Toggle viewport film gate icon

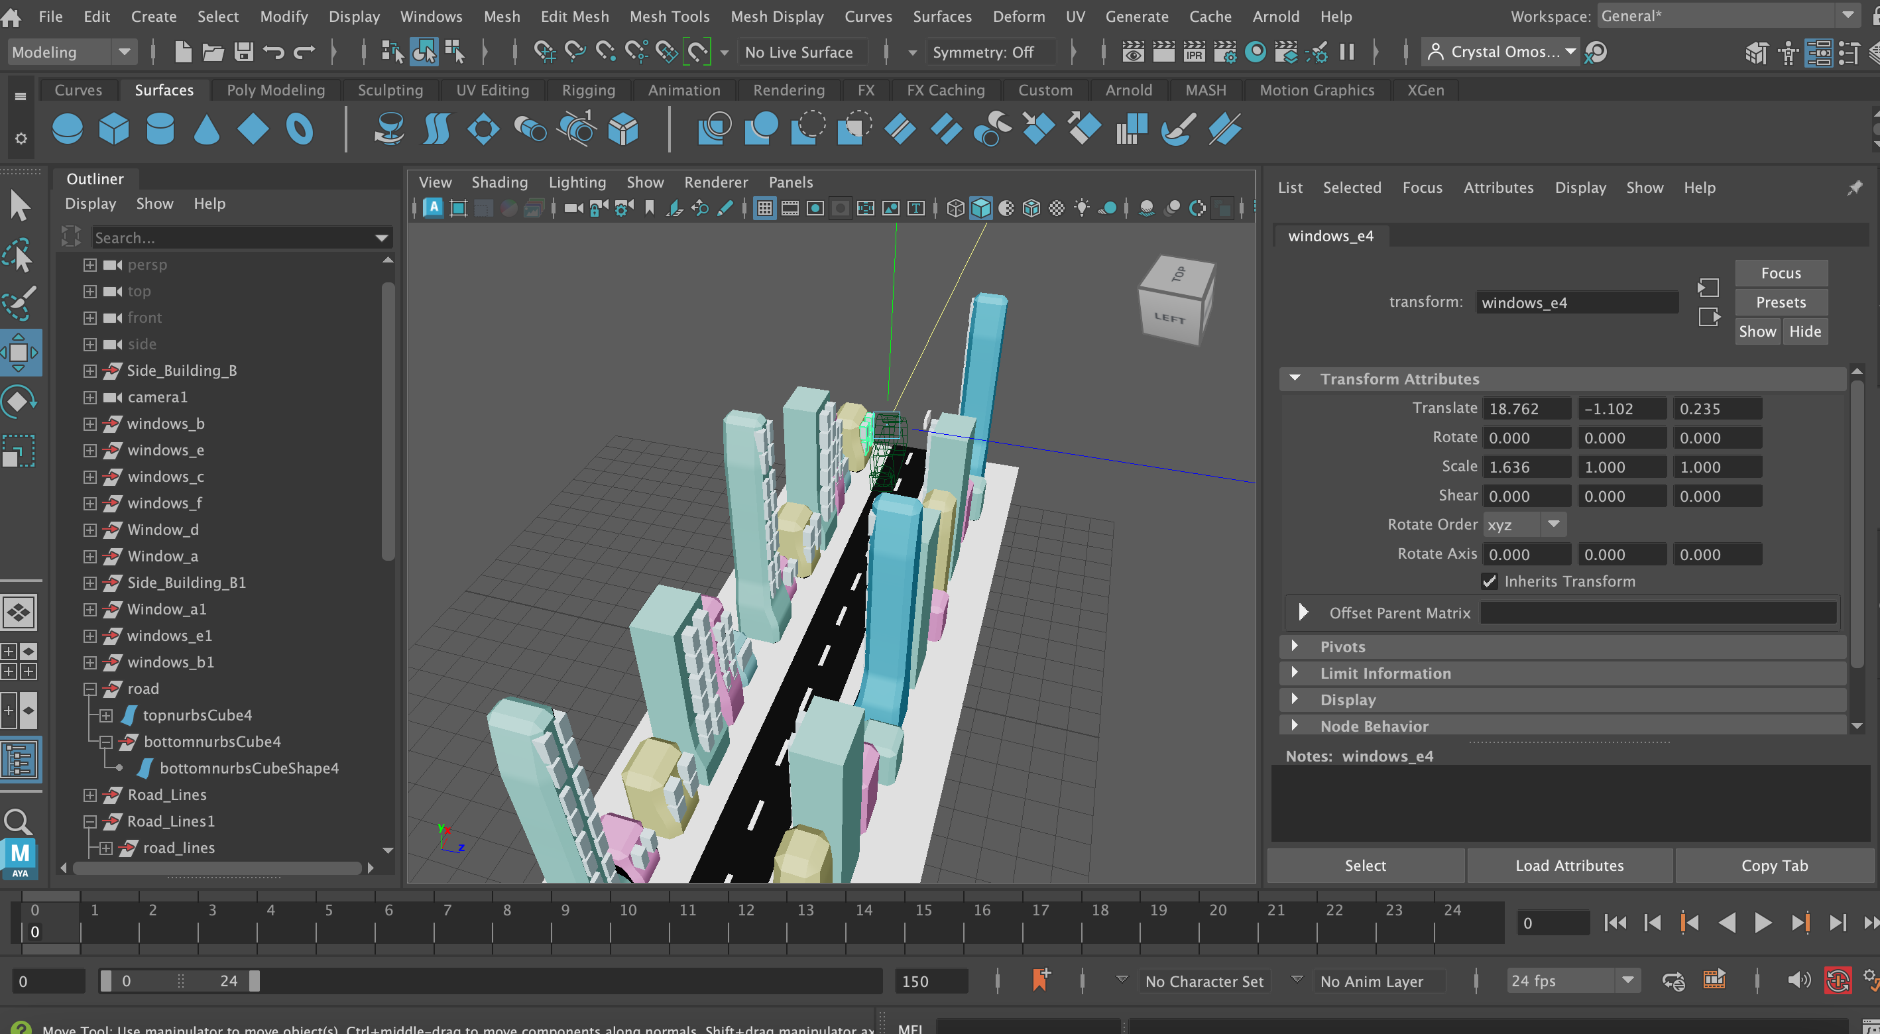pyautogui.click(x=790, y=209)
